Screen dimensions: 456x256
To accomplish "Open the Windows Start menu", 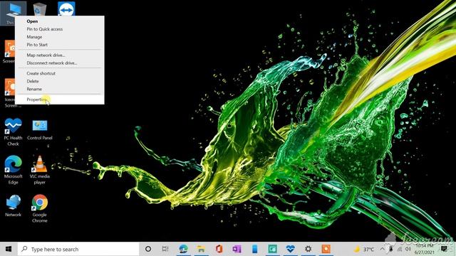I will [9, 249].
